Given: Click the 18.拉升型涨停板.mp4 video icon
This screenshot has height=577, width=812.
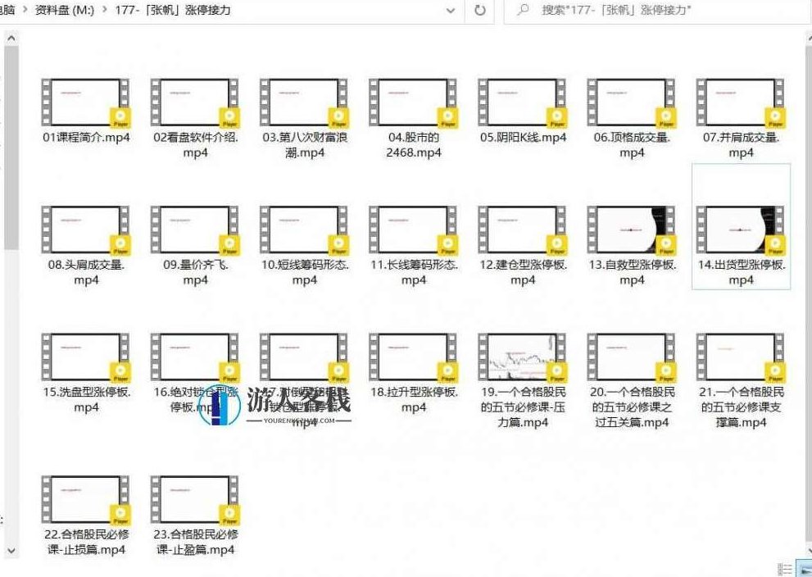Looking at the screenshot, I should coord(413,357).
